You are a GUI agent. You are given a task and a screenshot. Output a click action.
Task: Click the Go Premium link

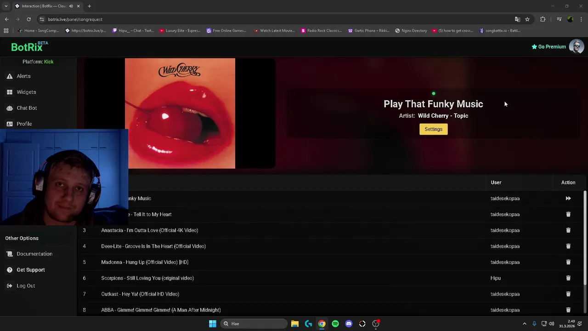548,46
